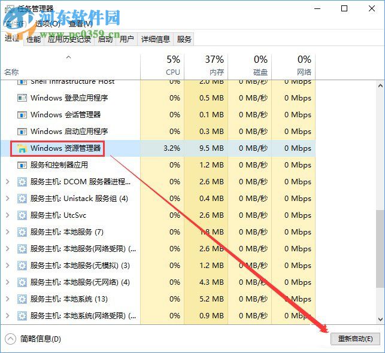The image size is (385, 353).
Task: Click the scrollbar up arrow
Action: click(380, 86)
